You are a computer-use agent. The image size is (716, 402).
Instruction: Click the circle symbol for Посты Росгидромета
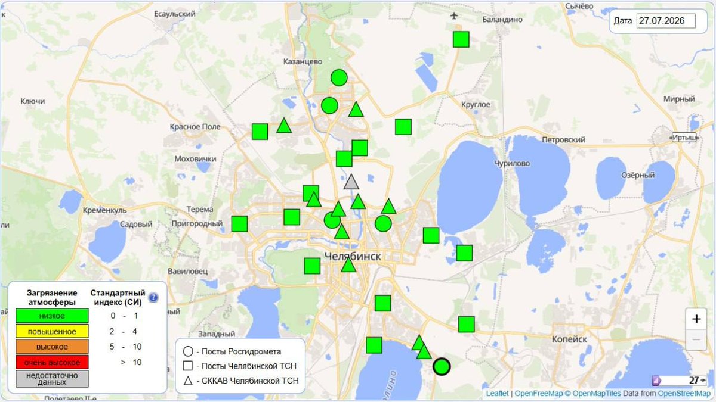188,351
